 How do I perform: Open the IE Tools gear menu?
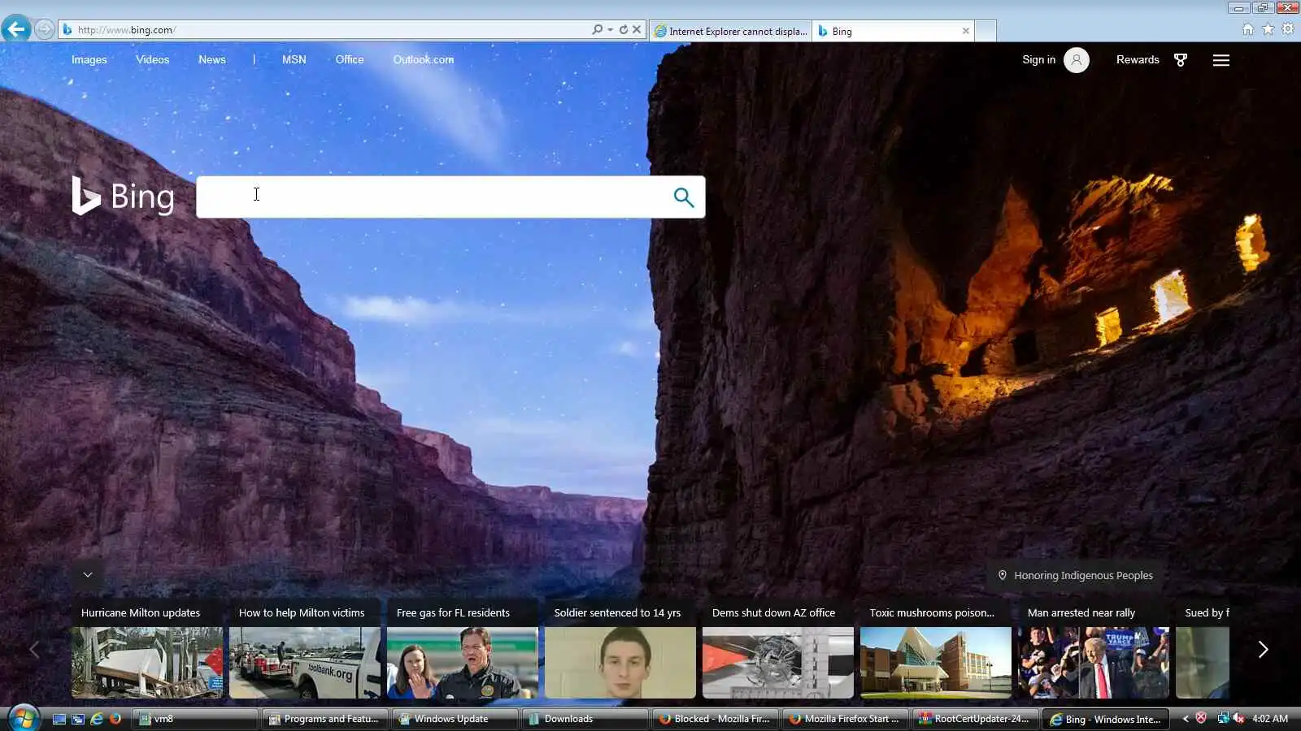tap(1288, 29)
